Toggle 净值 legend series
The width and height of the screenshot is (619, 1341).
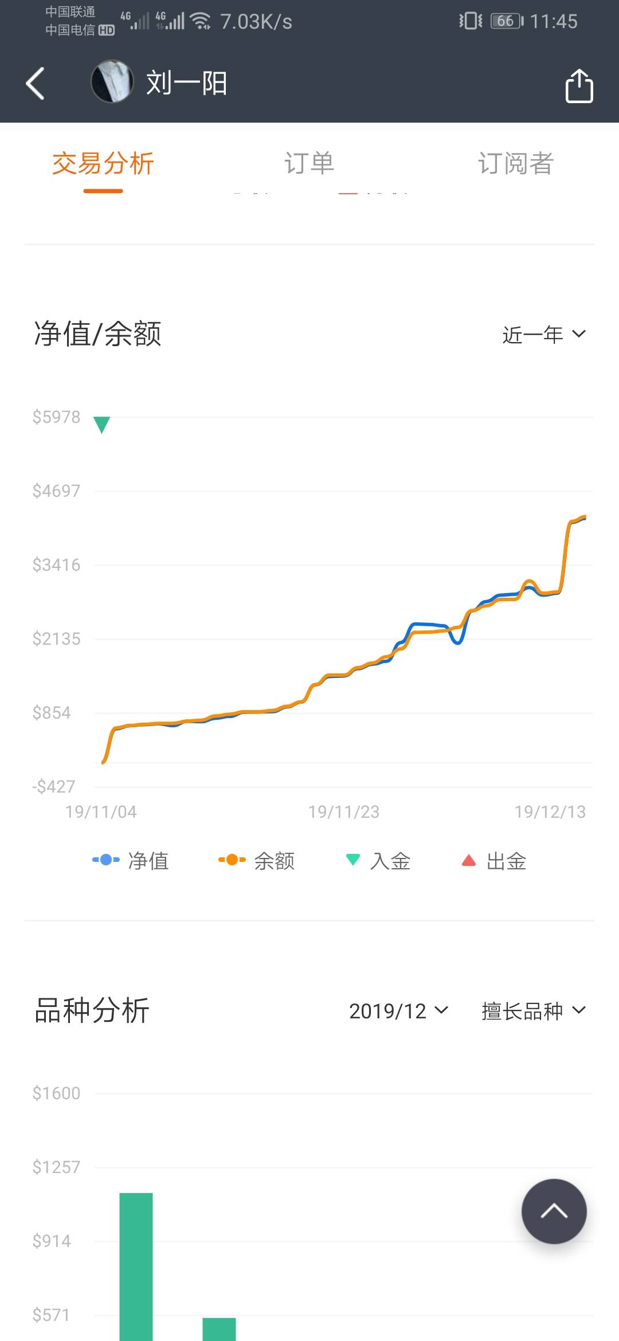(131, 860)
